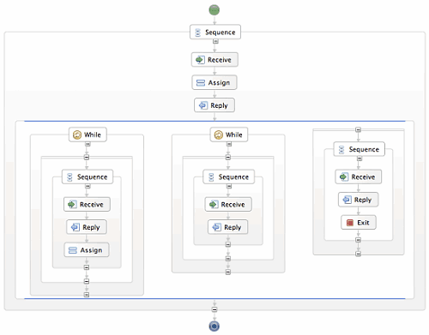
Task: Select the Receive inside the left While loop
Action: click(87, 205)
